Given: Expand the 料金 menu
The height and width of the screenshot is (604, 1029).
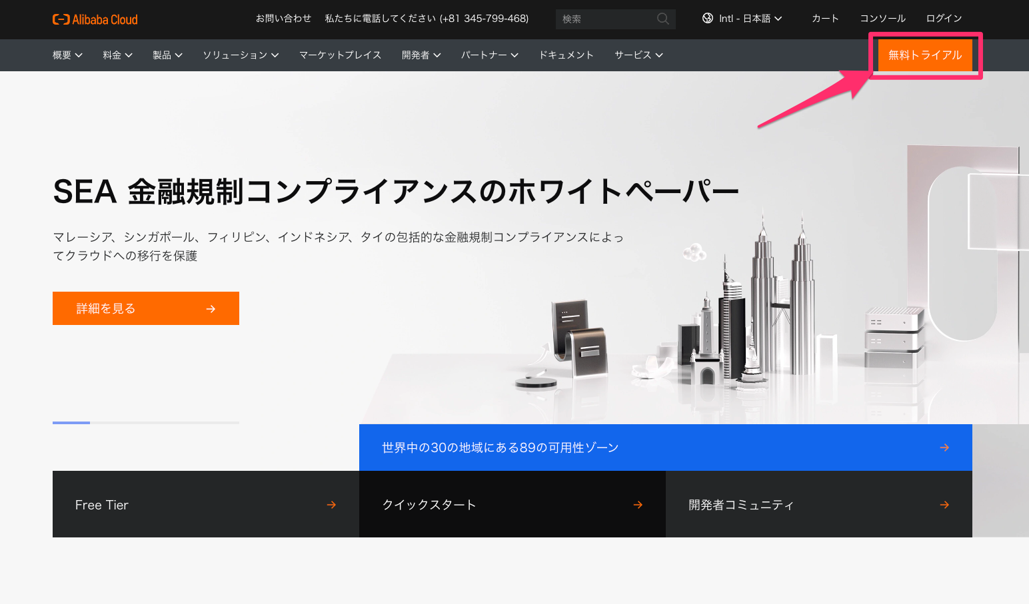Looking at the screenshot, I should tap(117, 55).
